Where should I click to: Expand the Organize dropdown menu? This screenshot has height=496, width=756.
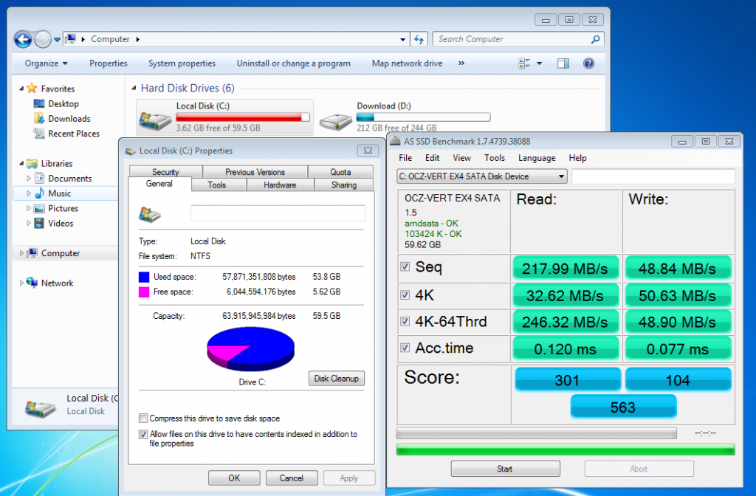pos(46,63)
